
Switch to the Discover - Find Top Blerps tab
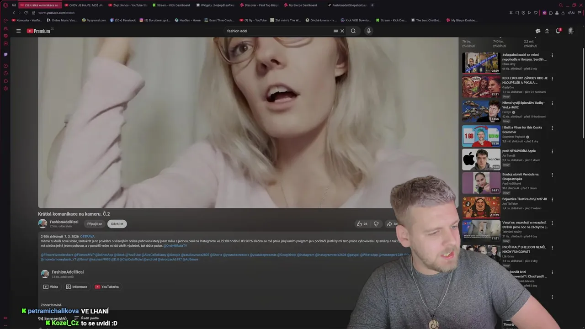[x=259, y=5]
